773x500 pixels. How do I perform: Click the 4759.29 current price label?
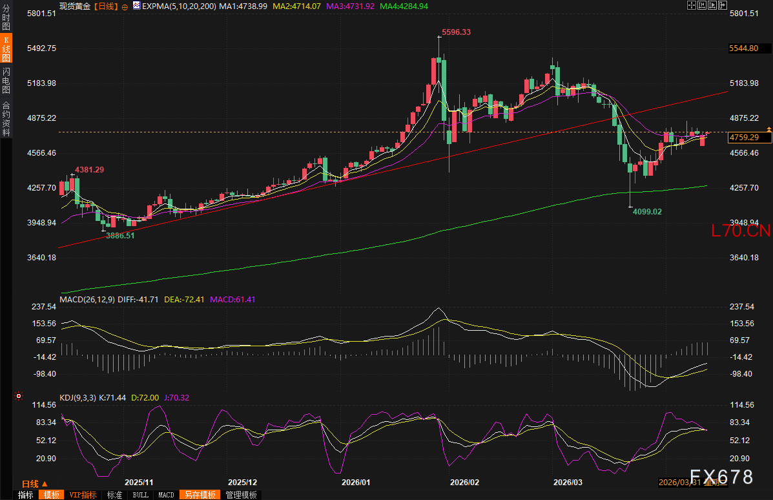[745, 137]
